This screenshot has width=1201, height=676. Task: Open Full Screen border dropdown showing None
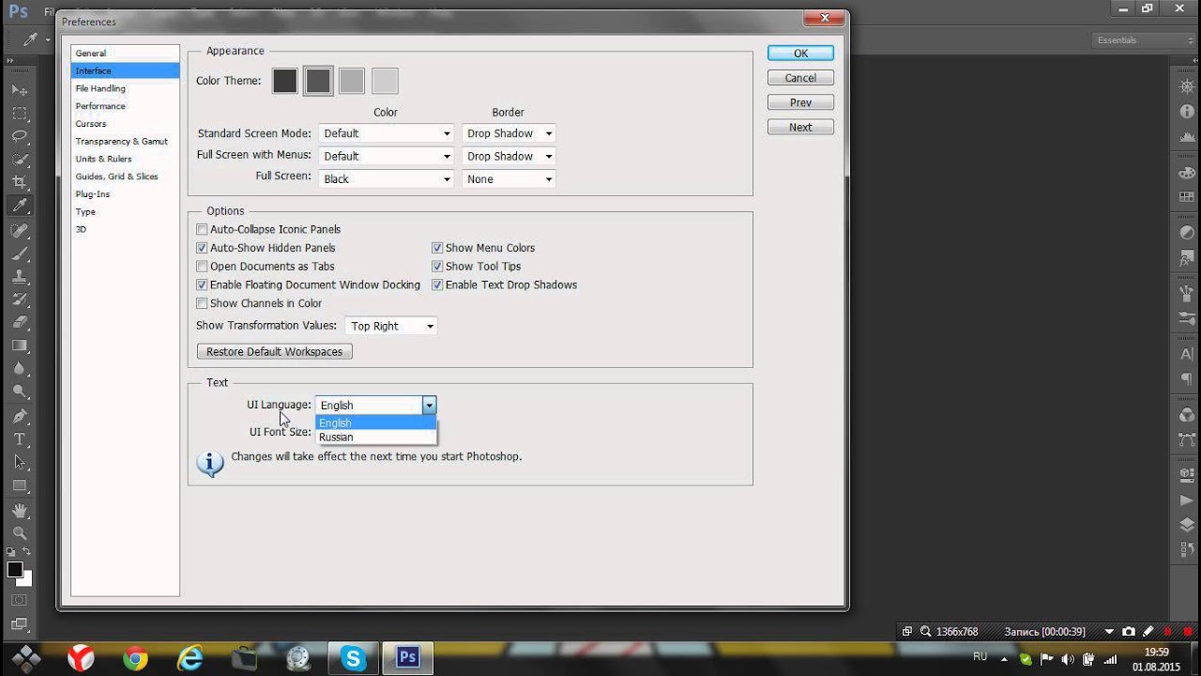coord(509,178)
